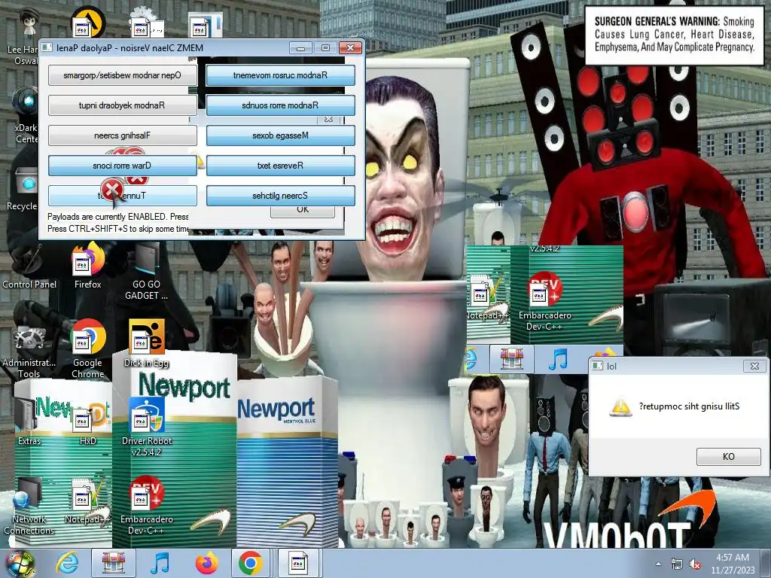Open Firefox from the taskbar
The image size is (771, 578).
pos(206,563)
